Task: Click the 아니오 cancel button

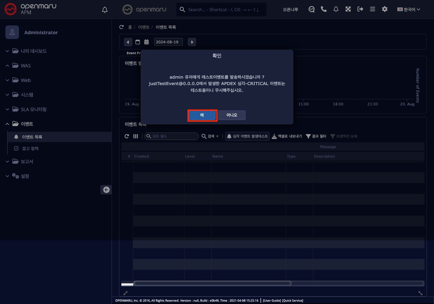Action: (x=232, y=115)
